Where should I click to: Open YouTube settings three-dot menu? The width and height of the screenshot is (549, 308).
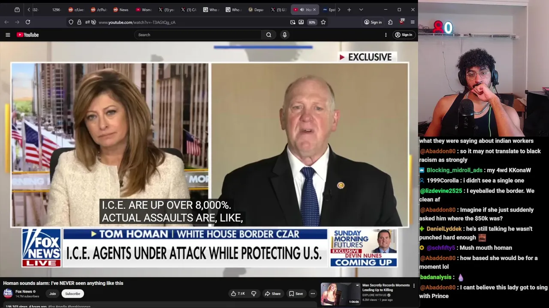click(386, 35)
